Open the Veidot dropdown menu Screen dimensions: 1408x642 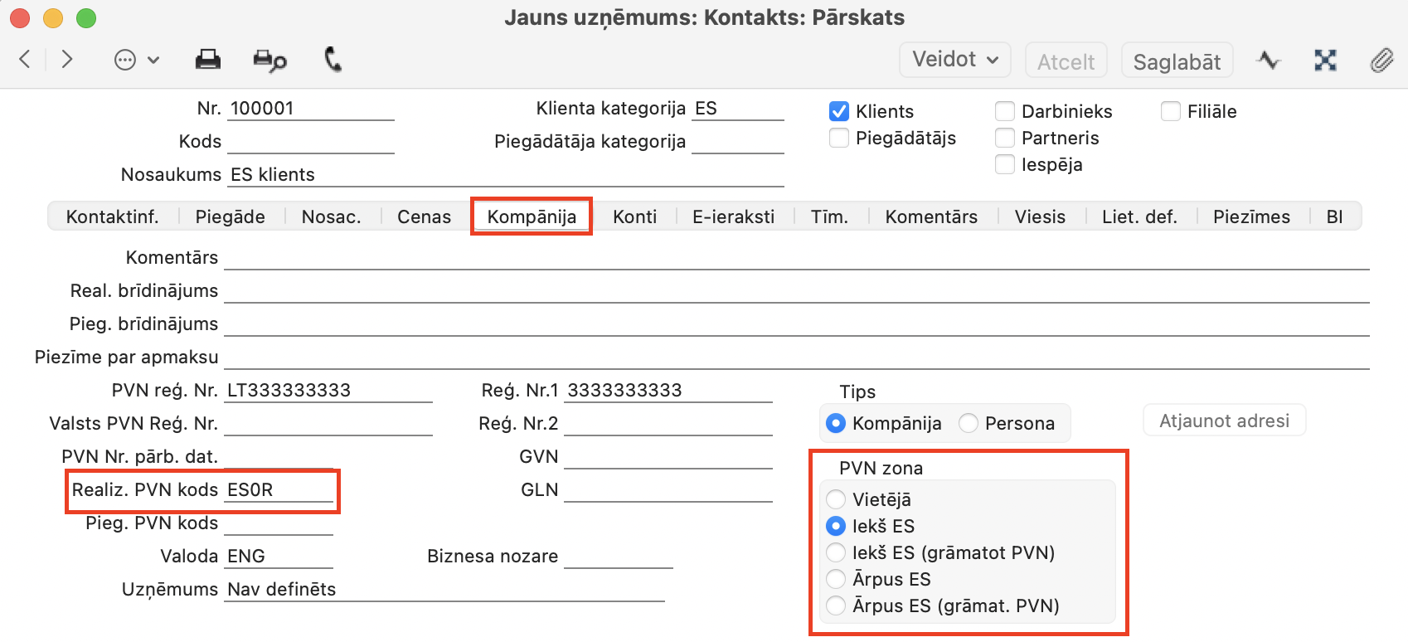click(x=954, y=60)
